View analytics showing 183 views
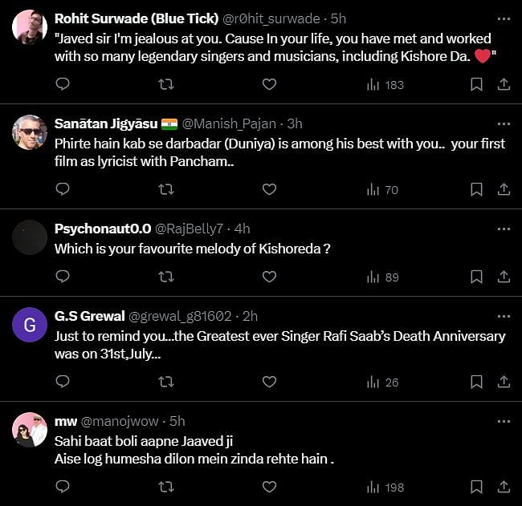 [385, 84]
